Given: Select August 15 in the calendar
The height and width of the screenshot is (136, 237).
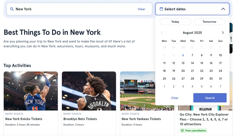Looking at the screenshot, I should pyautogui.click(x=202, y=63).
